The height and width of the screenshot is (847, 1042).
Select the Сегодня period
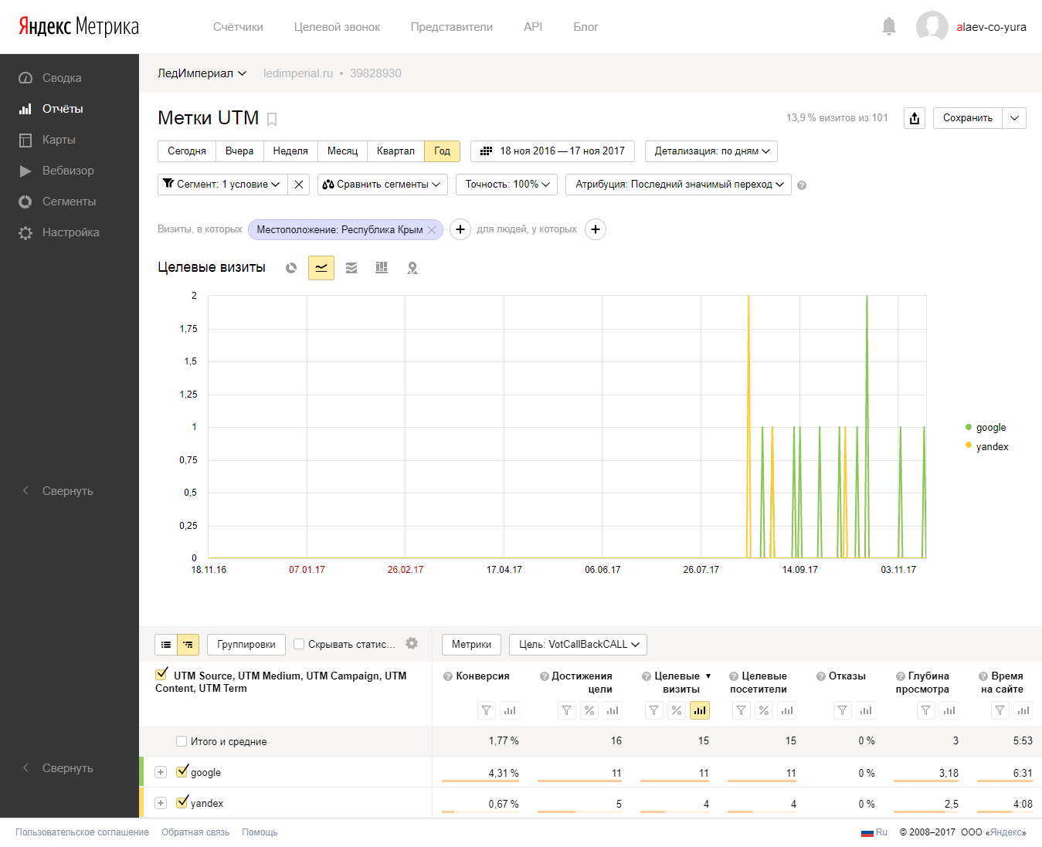tap(187, 151)
